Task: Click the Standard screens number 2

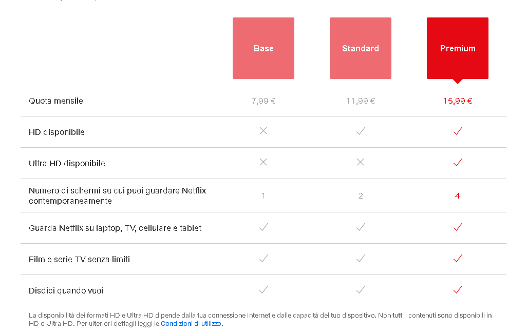Action: pos(360,196)
